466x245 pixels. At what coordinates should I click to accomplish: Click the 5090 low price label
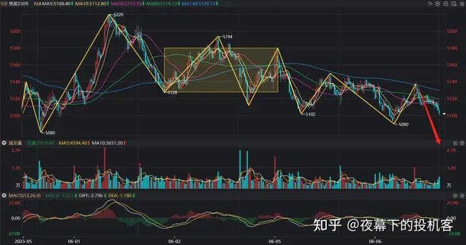coord(403,124)
